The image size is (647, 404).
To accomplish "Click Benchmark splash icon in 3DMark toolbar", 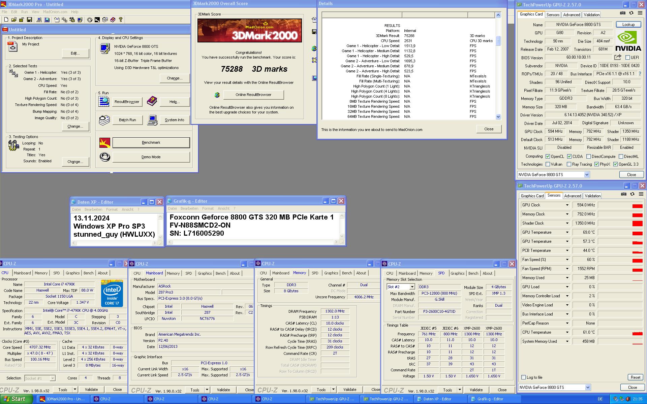I will click(x=97, y=20).
